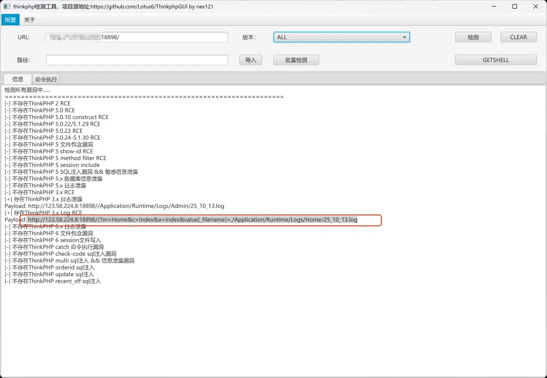Screen dimensions: 547x378
Task: Click the '不存在ThinkPHP 5.0 RCE' line
Action: pos(40,110)
